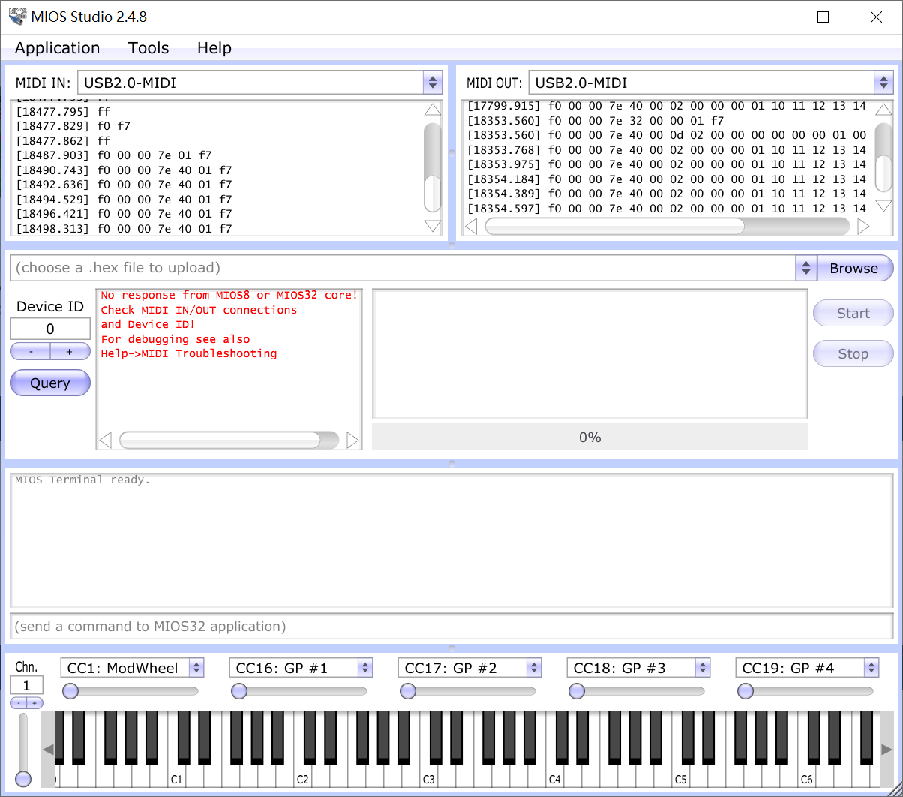Click the pitch bend vertical slider knob
903x797 pixels.
point(23,778)
